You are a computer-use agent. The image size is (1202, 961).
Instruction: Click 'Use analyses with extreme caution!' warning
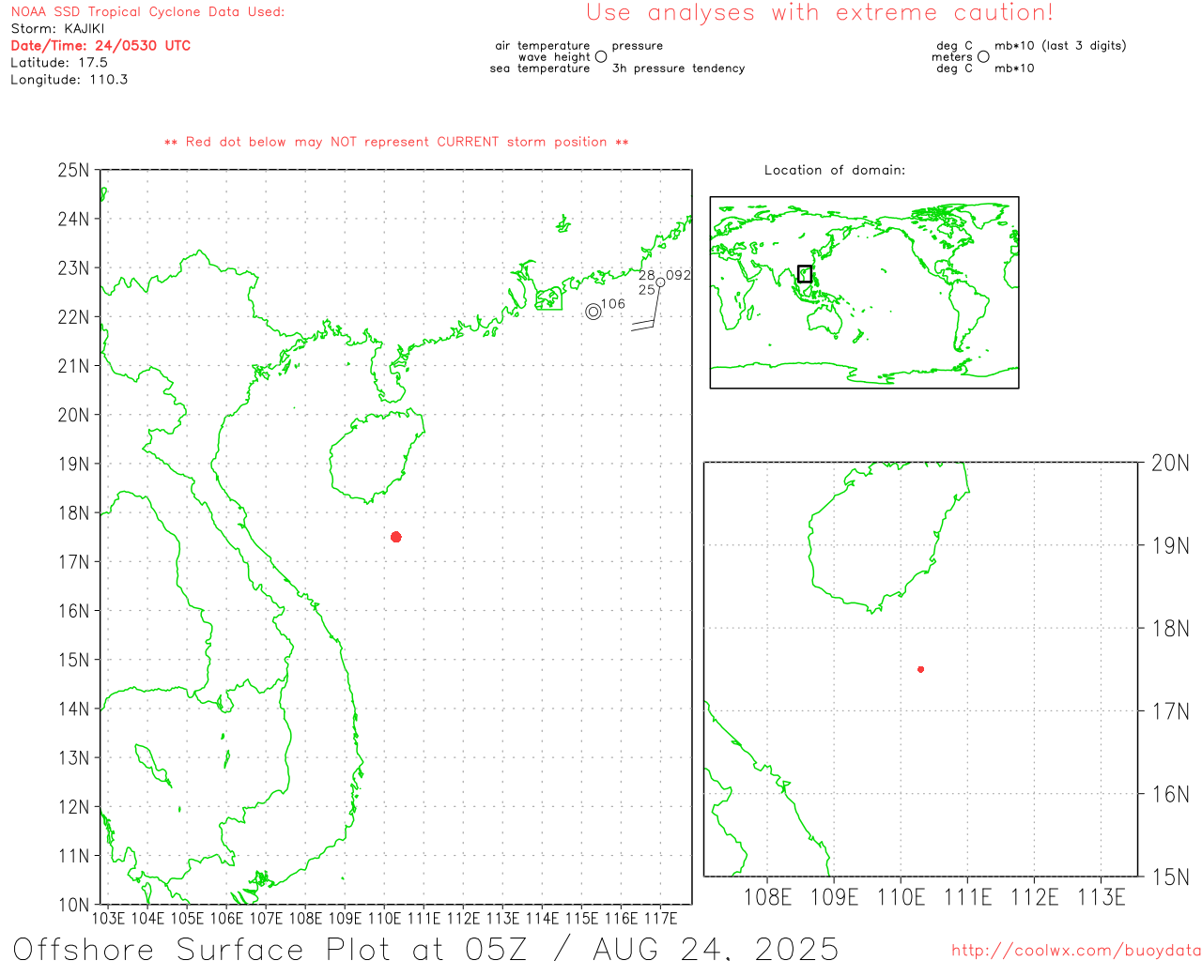coord(820,13)
